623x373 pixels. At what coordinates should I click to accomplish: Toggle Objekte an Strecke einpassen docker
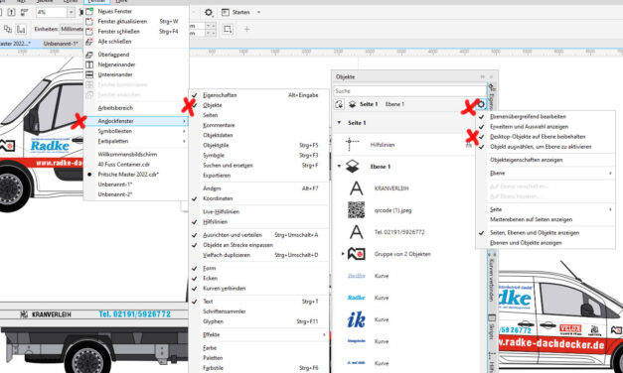[x=238, y=245]
